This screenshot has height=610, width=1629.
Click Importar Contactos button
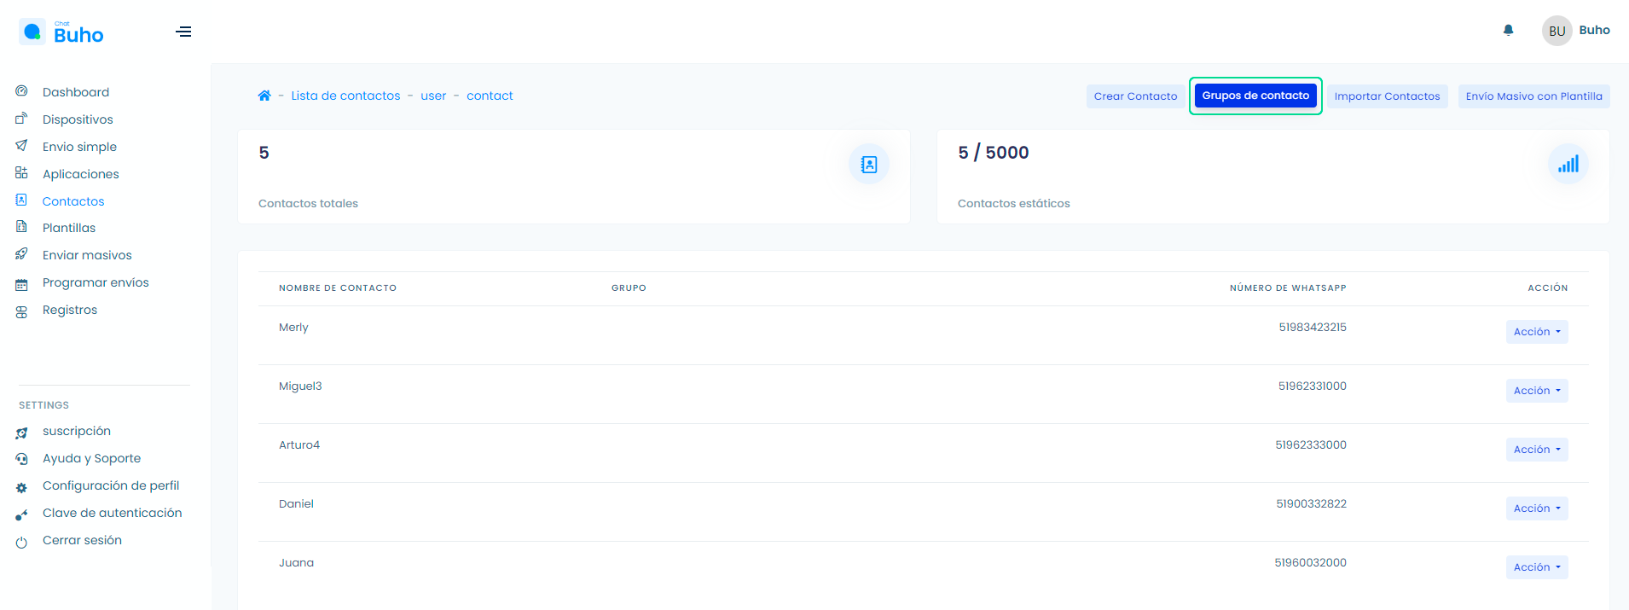click(x=1387, y=96)
